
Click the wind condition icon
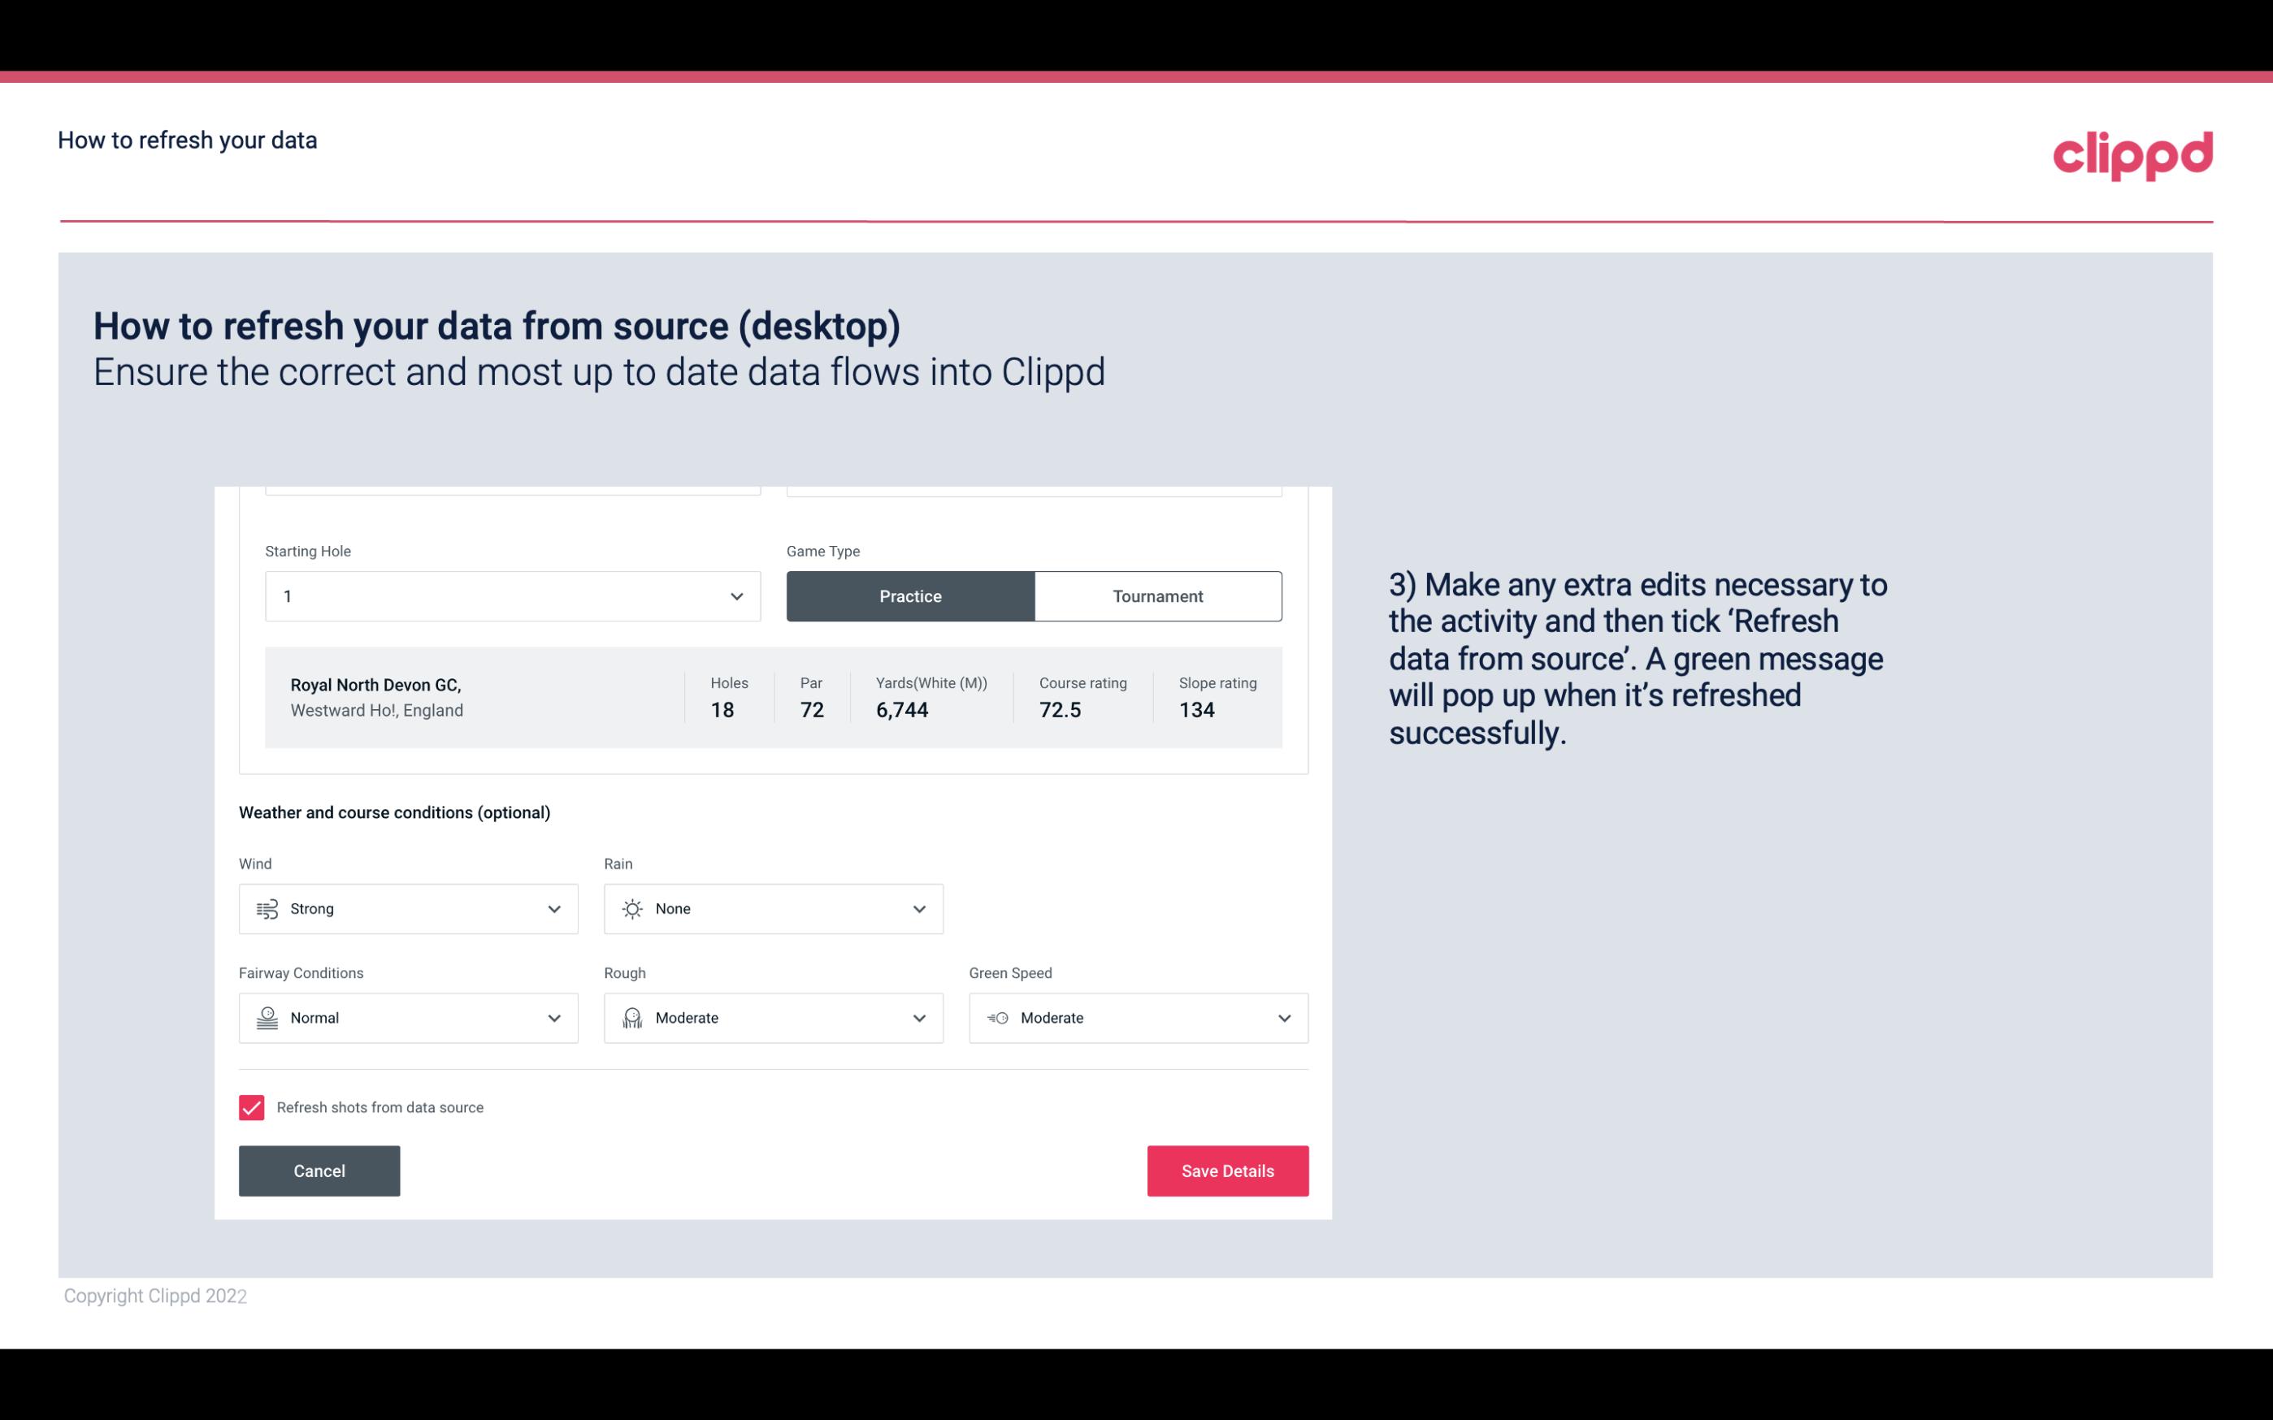(x=267, y=908)
